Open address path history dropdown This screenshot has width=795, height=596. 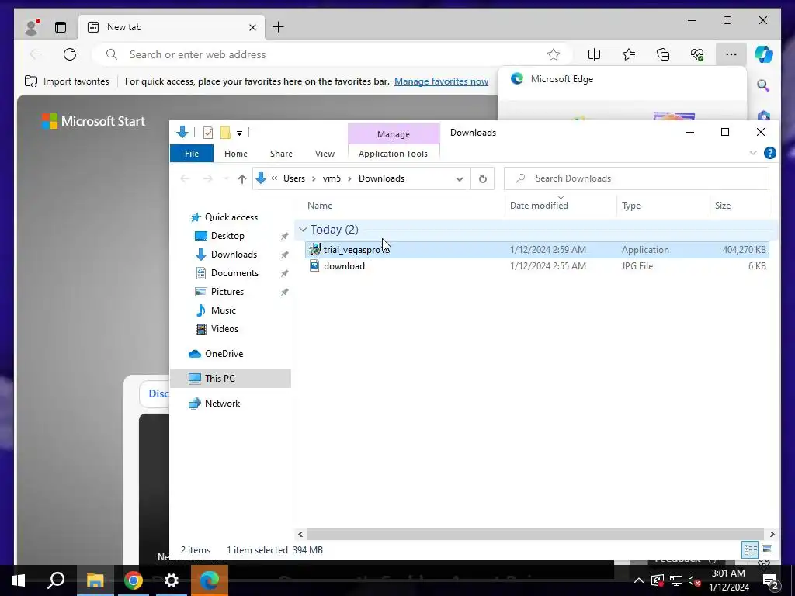(x=460, y=179)
